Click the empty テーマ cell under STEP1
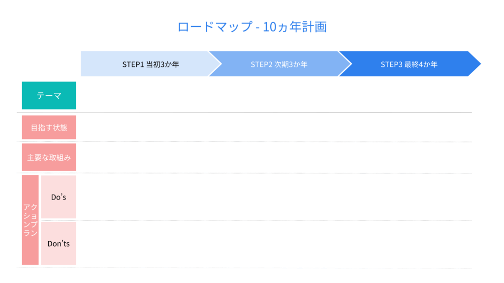This screenshot has height=283, width=504. (145, 95)
